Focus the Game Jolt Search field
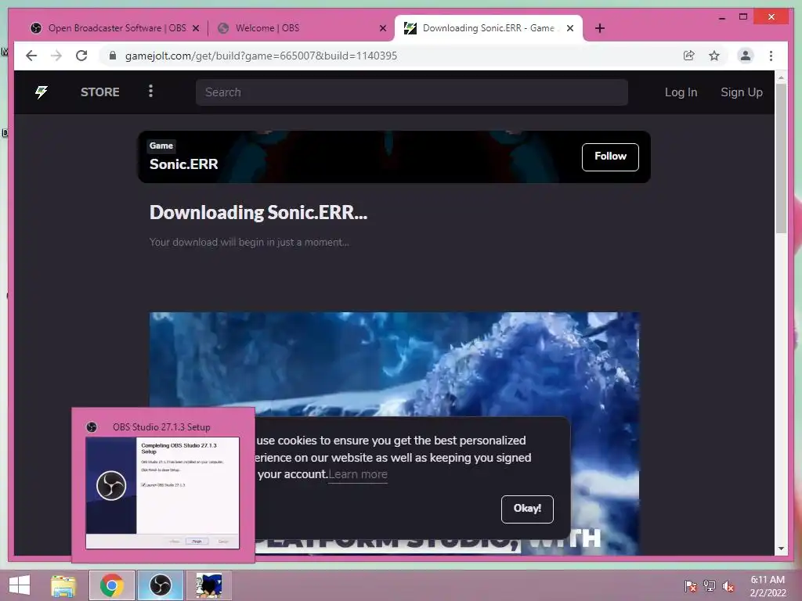This screenshot has height=601, width=802. (x=412, y=92)
